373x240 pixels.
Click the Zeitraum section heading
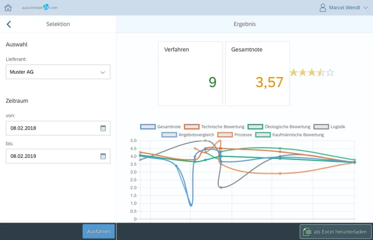tap(17, 101)
